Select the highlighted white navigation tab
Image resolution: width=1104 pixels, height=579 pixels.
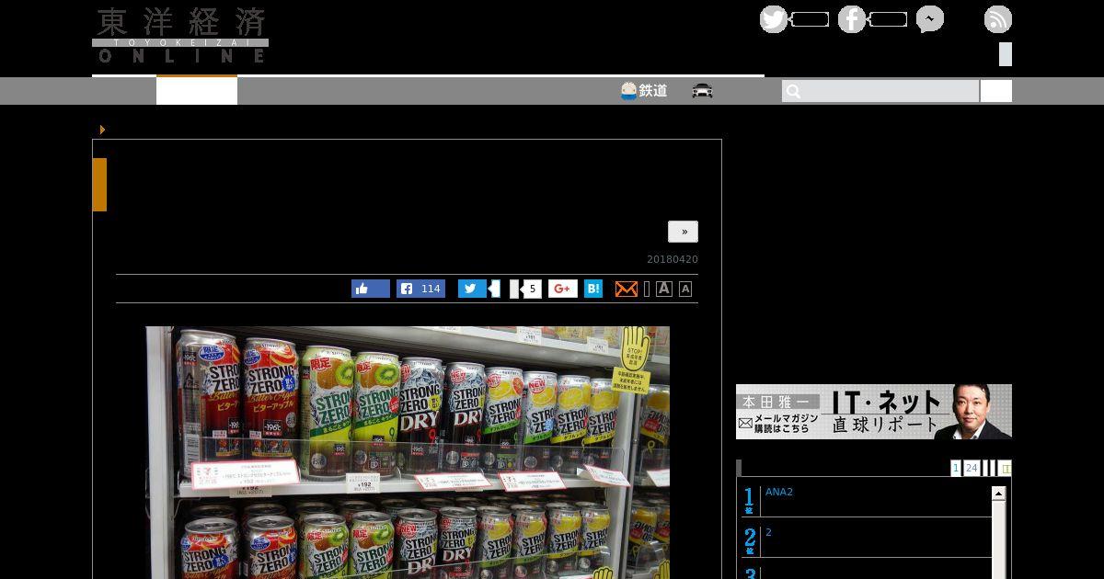pyautogui.click(x=197, y=91)
